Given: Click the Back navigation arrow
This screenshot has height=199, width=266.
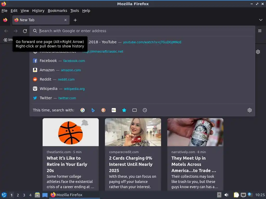Looking at the screenshot, I should 6,31.
